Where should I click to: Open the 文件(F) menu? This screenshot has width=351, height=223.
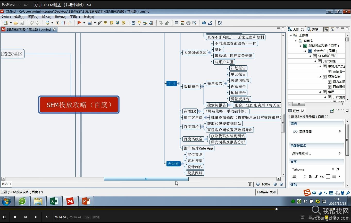tap(6, 17)
